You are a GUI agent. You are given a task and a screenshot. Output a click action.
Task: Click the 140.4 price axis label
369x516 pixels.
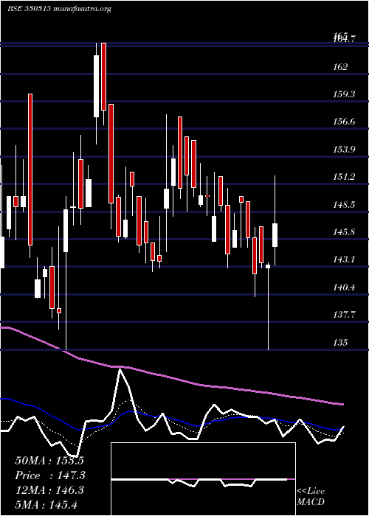pos(344,287)
